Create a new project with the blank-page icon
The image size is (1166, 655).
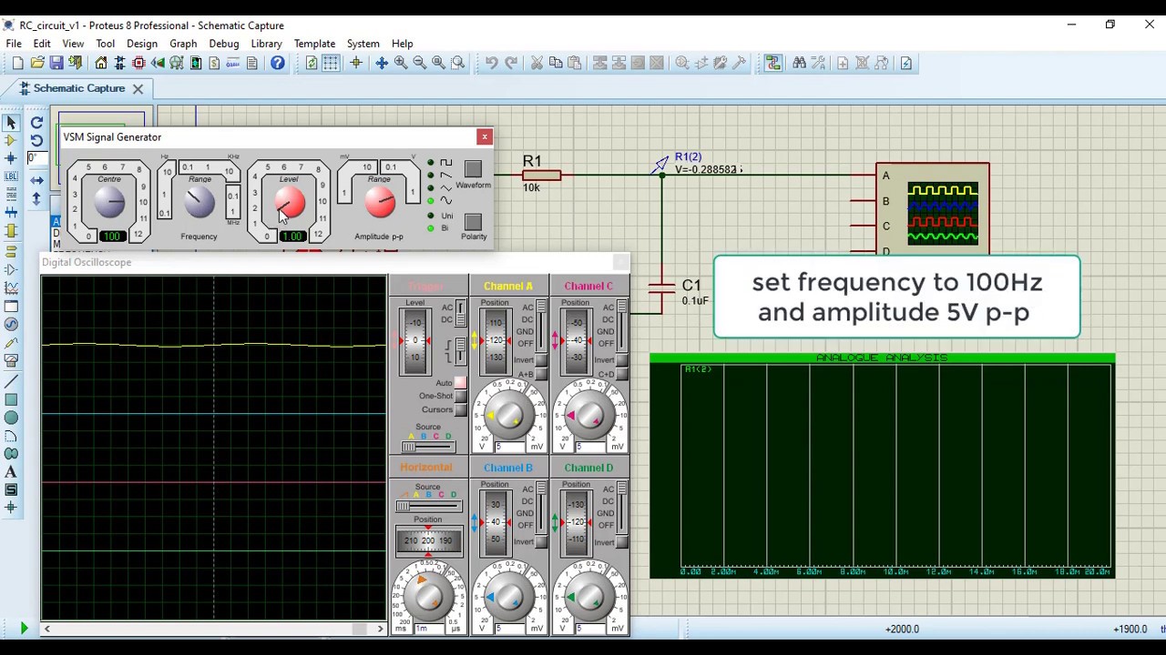tap(18, 63)
